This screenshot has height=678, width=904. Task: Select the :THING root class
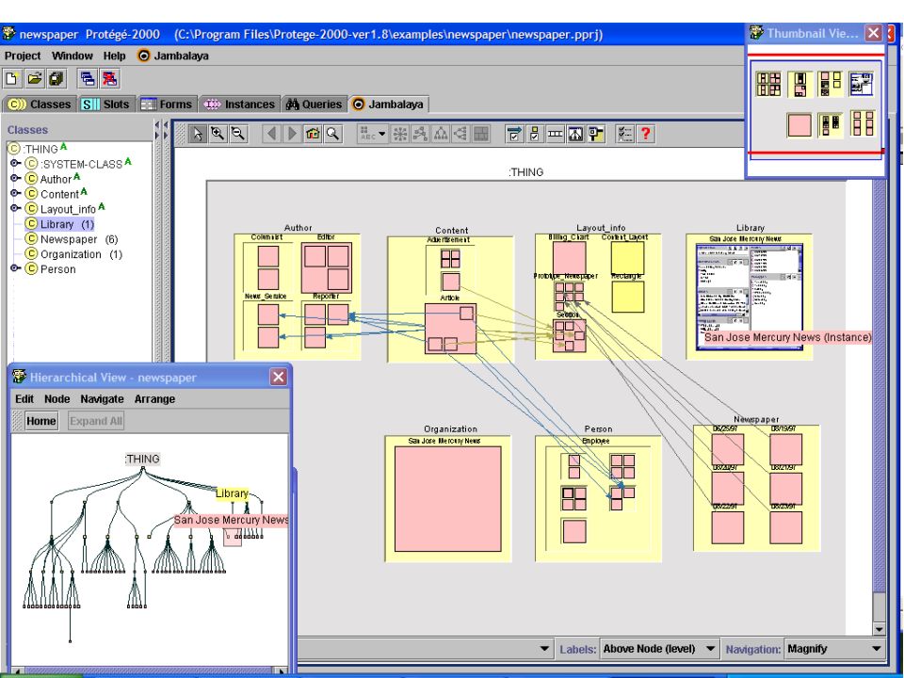[x=37, y=149]
